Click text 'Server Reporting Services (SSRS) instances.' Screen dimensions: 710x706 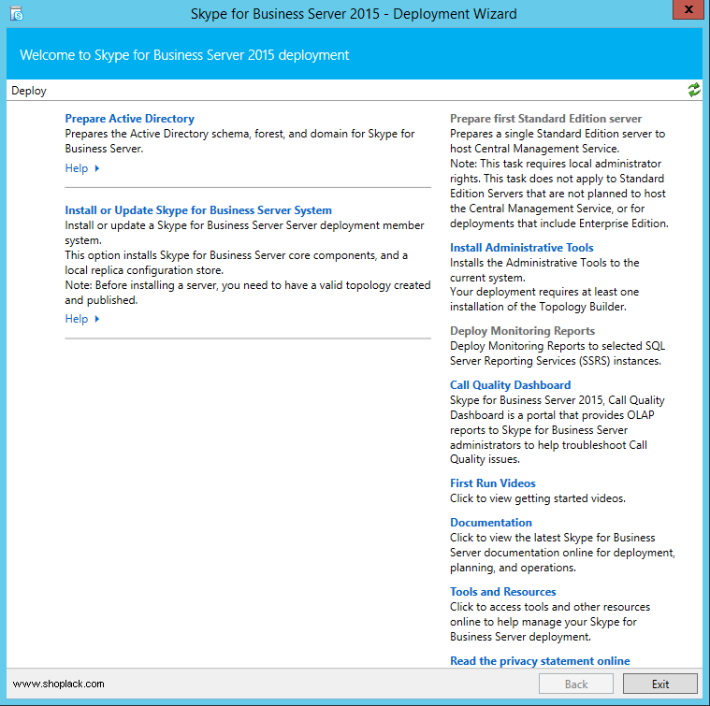tap(556, 361)
